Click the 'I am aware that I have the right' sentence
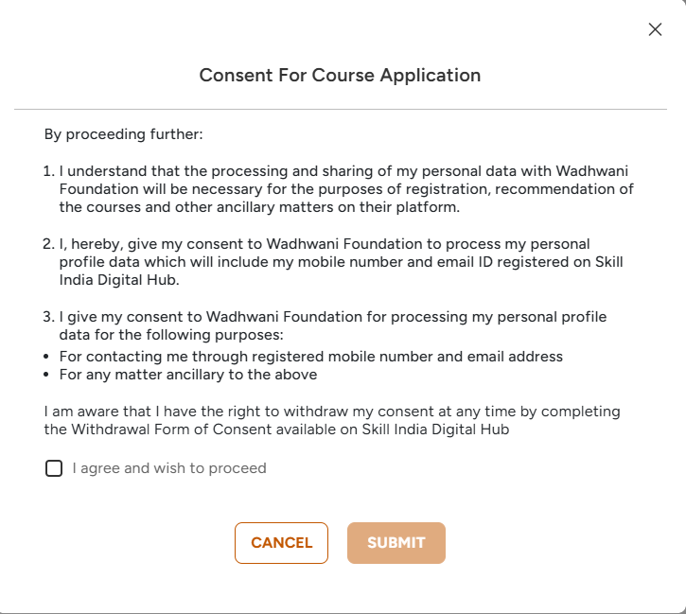This screenshot has width=686, height=614. tap(331, 412)
